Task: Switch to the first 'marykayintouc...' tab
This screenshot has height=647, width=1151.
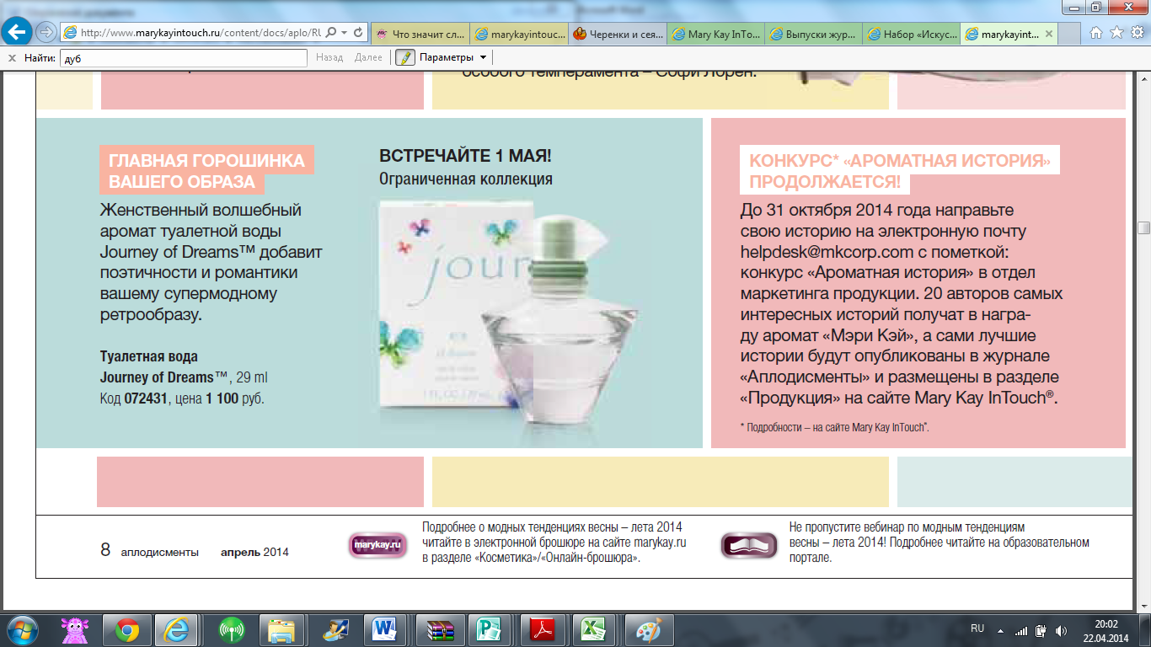Action: tap(518, 35)
